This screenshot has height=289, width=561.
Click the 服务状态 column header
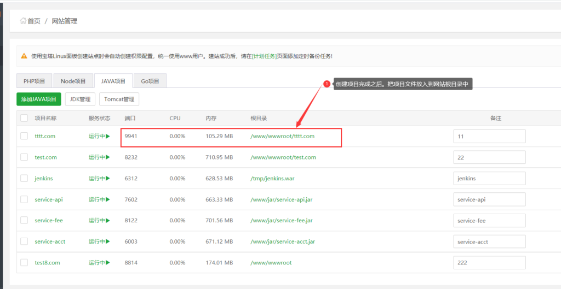tap(100, 118)
